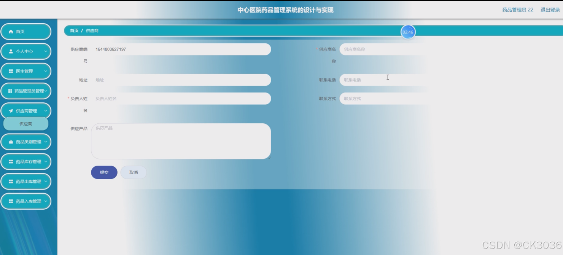Viewport: 563px width, 255px height.
Task: Focus the 负责人姓名 input field
Action: click(x=181, y=99)
